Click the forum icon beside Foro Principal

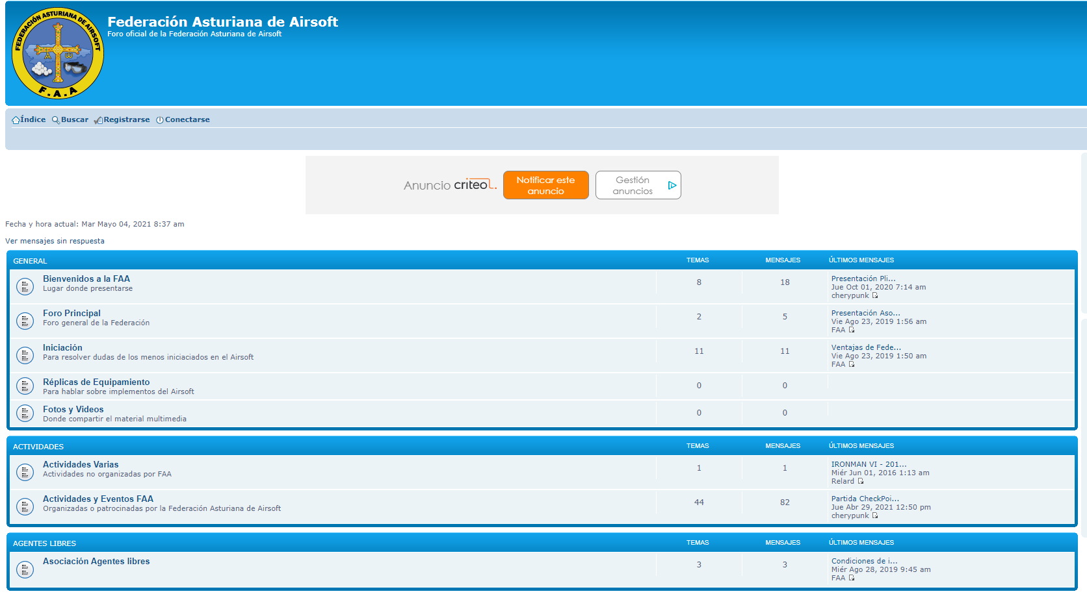tap(25, 321)
